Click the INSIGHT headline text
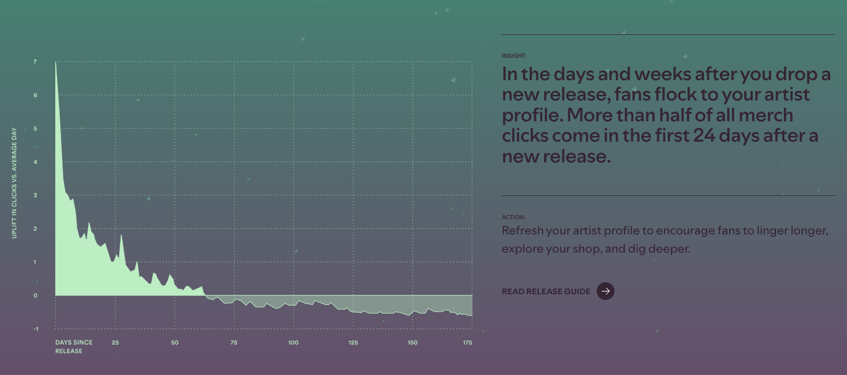The image size is (847, 375). (x=666, y=115)
